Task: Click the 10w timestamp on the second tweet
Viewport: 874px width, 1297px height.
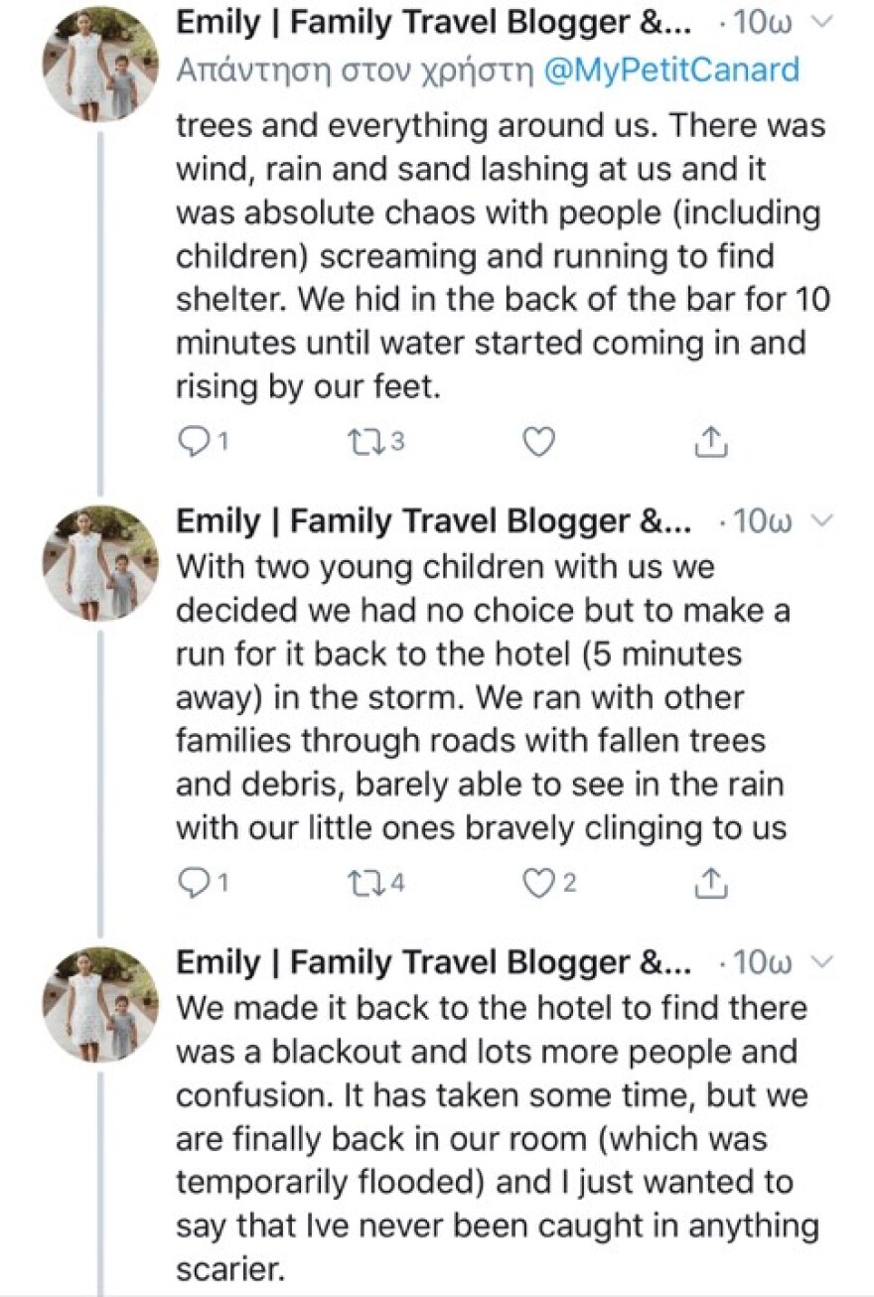Action: tap(762, 522)
